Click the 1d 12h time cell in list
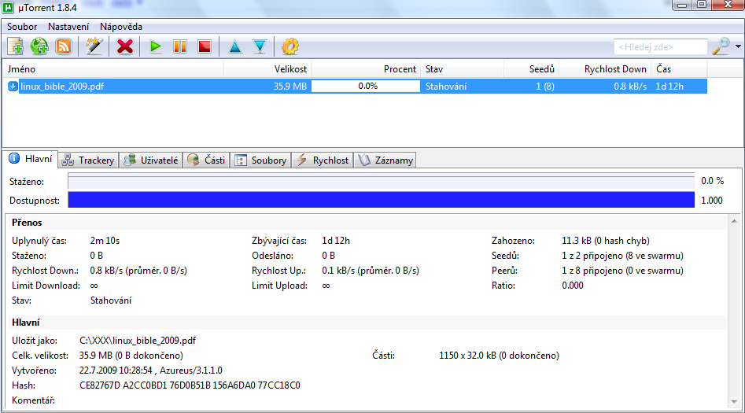 pos(669,87)
